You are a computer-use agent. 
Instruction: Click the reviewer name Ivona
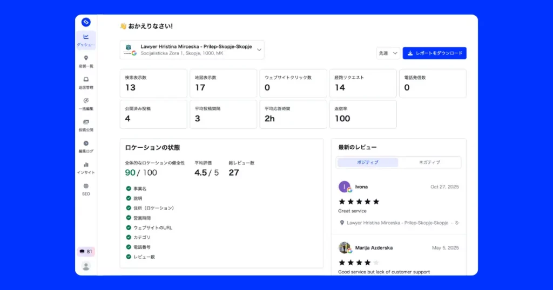point(361,187)
